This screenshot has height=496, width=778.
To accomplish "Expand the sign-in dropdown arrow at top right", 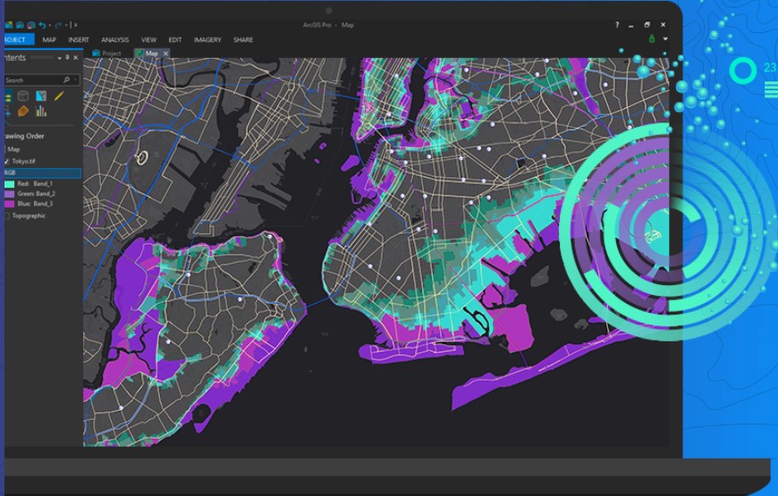I will pos(664,39).
